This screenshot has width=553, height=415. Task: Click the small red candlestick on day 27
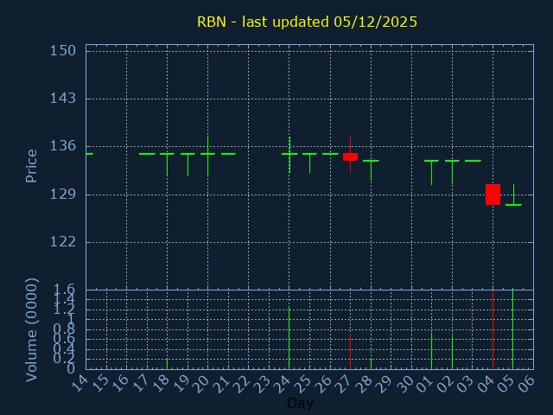point(350,156)
